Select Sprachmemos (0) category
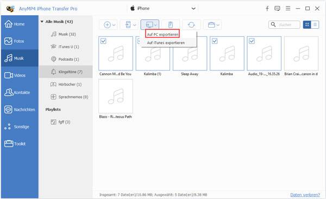This screenshot has height=199, width=326. coord(66,97)
